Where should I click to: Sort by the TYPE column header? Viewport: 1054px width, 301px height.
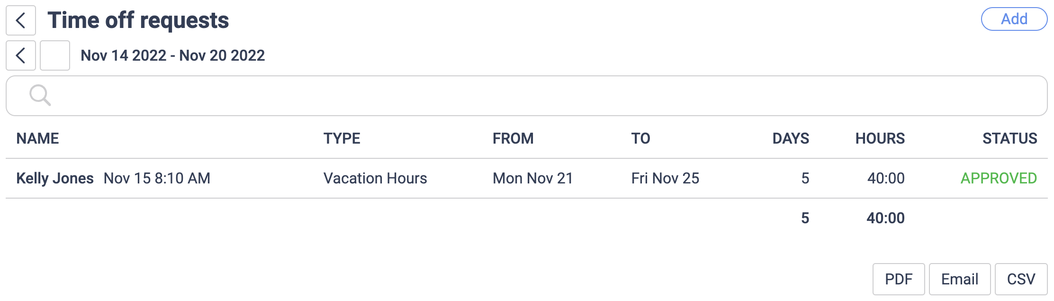(x=342, y=138)
